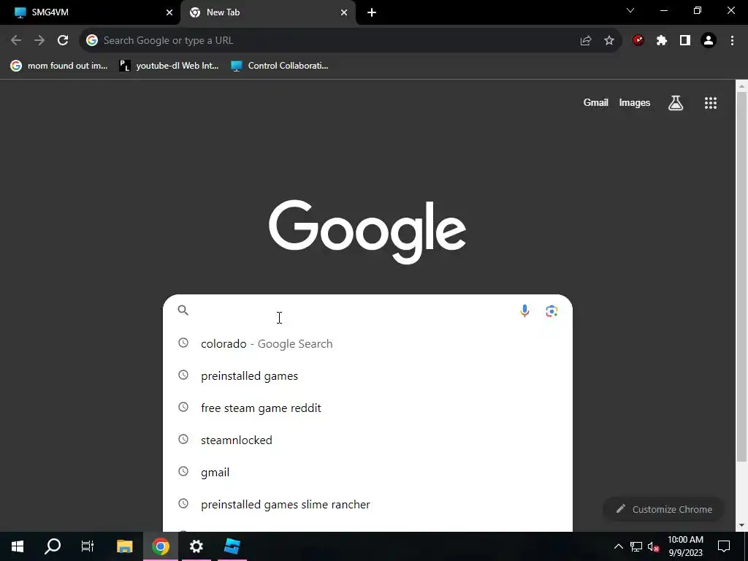Click the scrollbar up arrow
The height and width of the screenshot is (561, 748).
(741, 86)
